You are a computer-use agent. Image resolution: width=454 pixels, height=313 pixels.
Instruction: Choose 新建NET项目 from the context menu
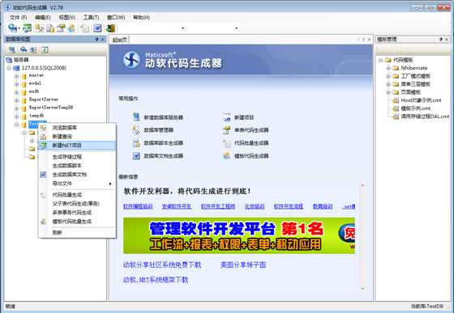click(77, 146)
